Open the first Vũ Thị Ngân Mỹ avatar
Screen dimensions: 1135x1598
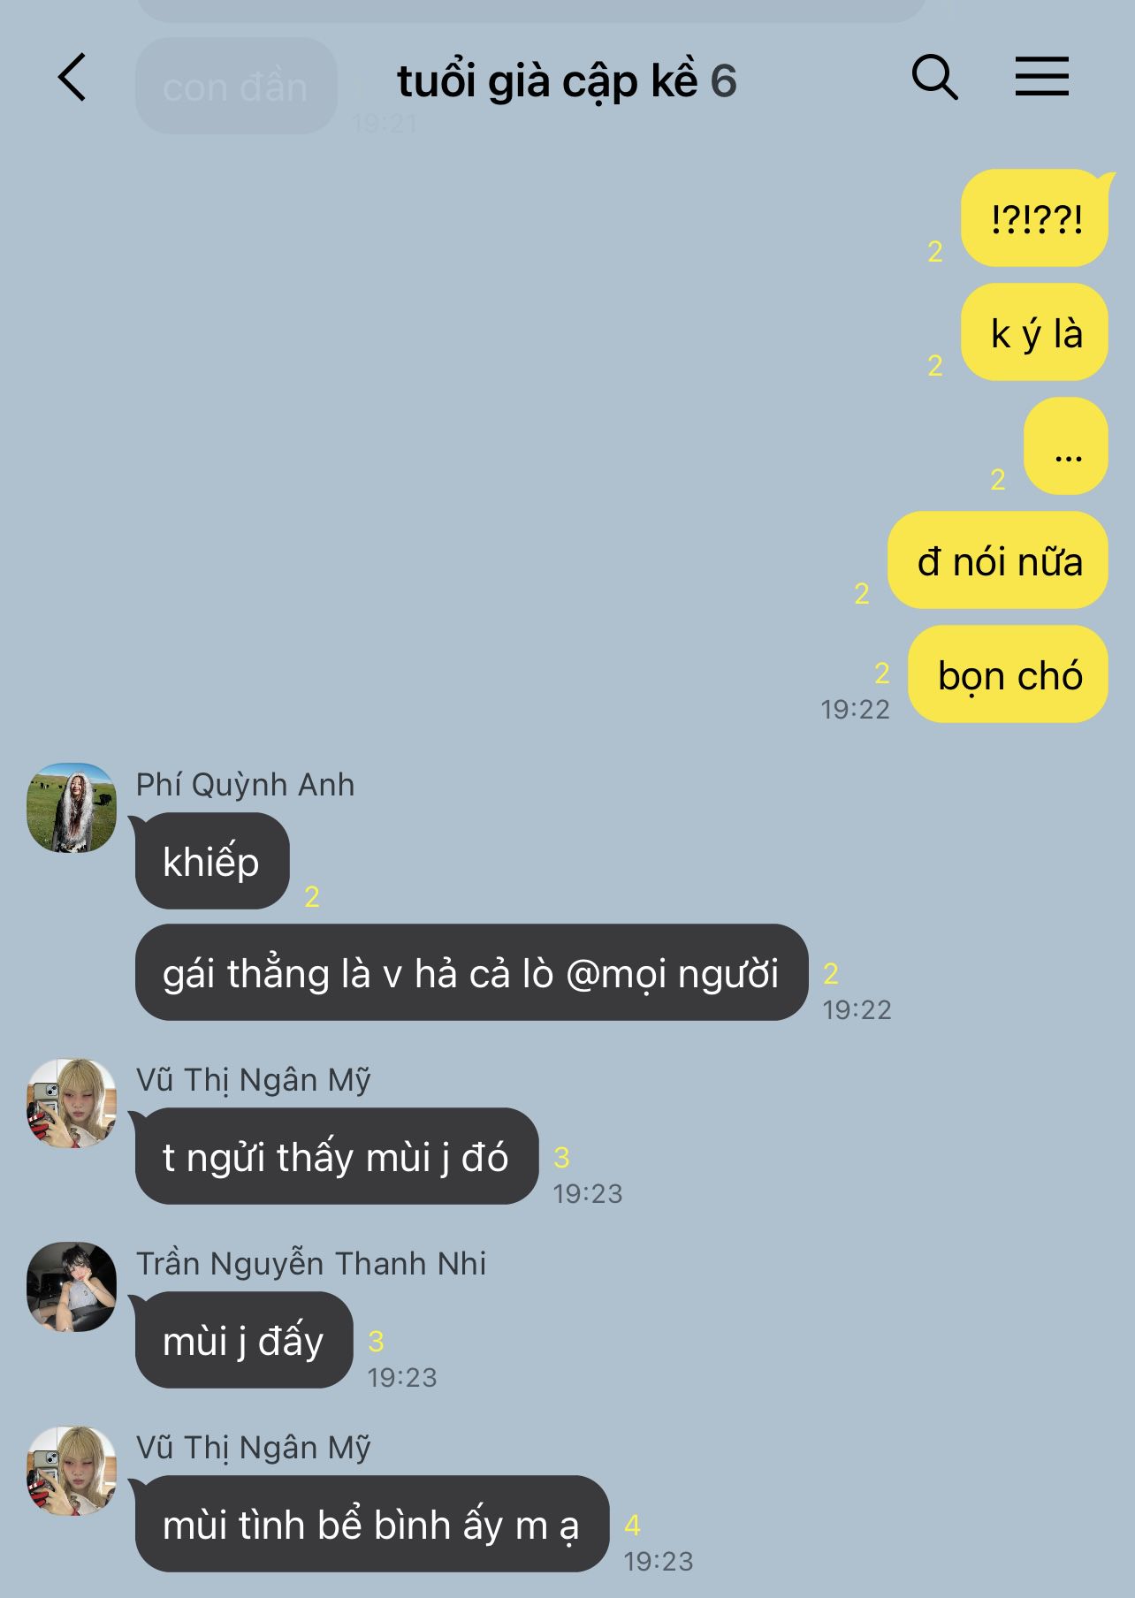tap(72, 1103)
